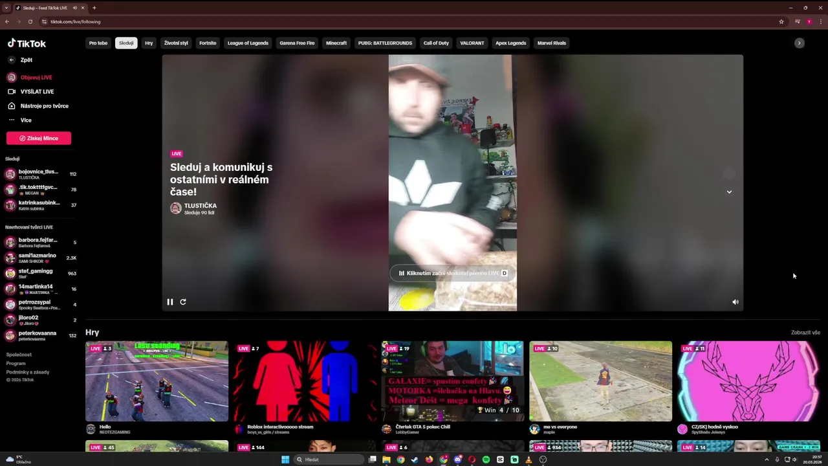Open the suggested creator 14martinka14

40,289
